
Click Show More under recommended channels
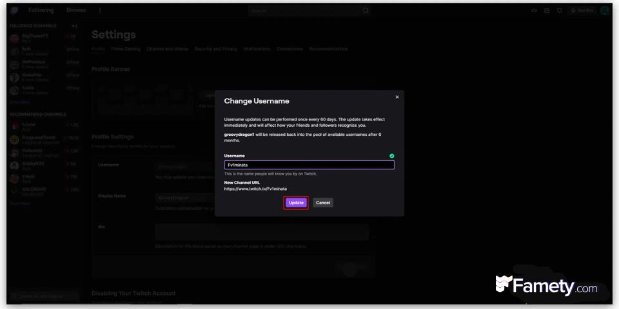(20, 203)
